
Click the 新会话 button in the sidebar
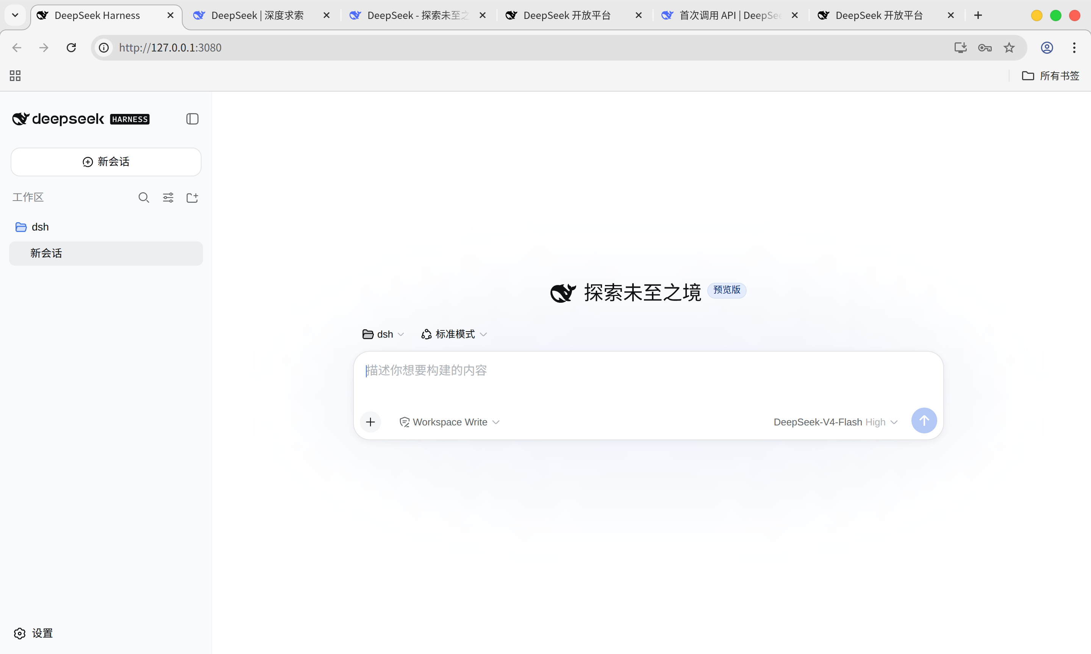[x=106, y=162]
